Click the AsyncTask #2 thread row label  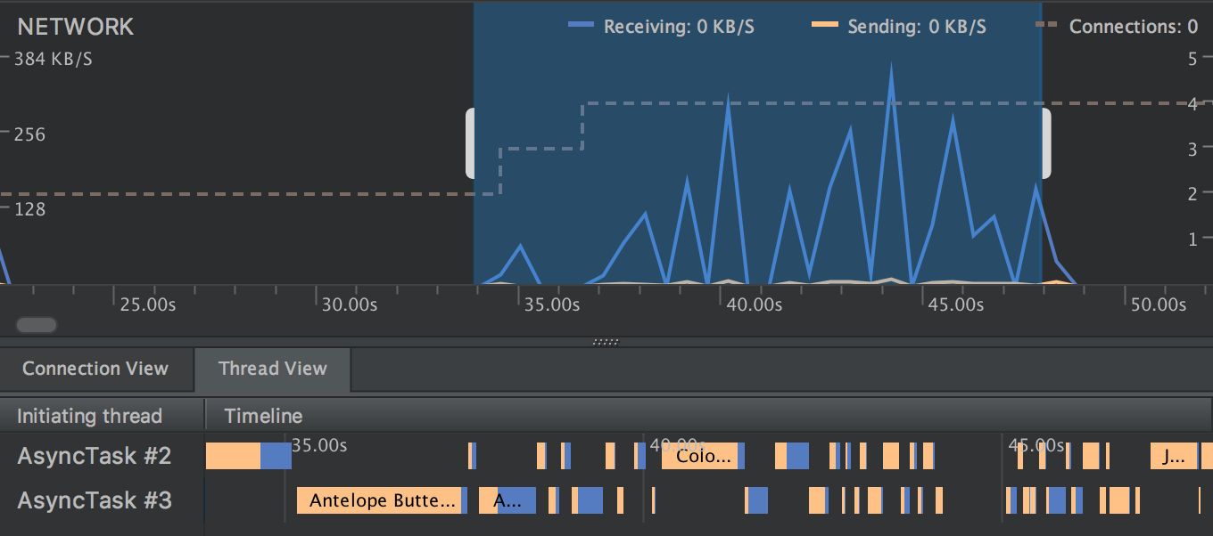(x=94, y=456)
